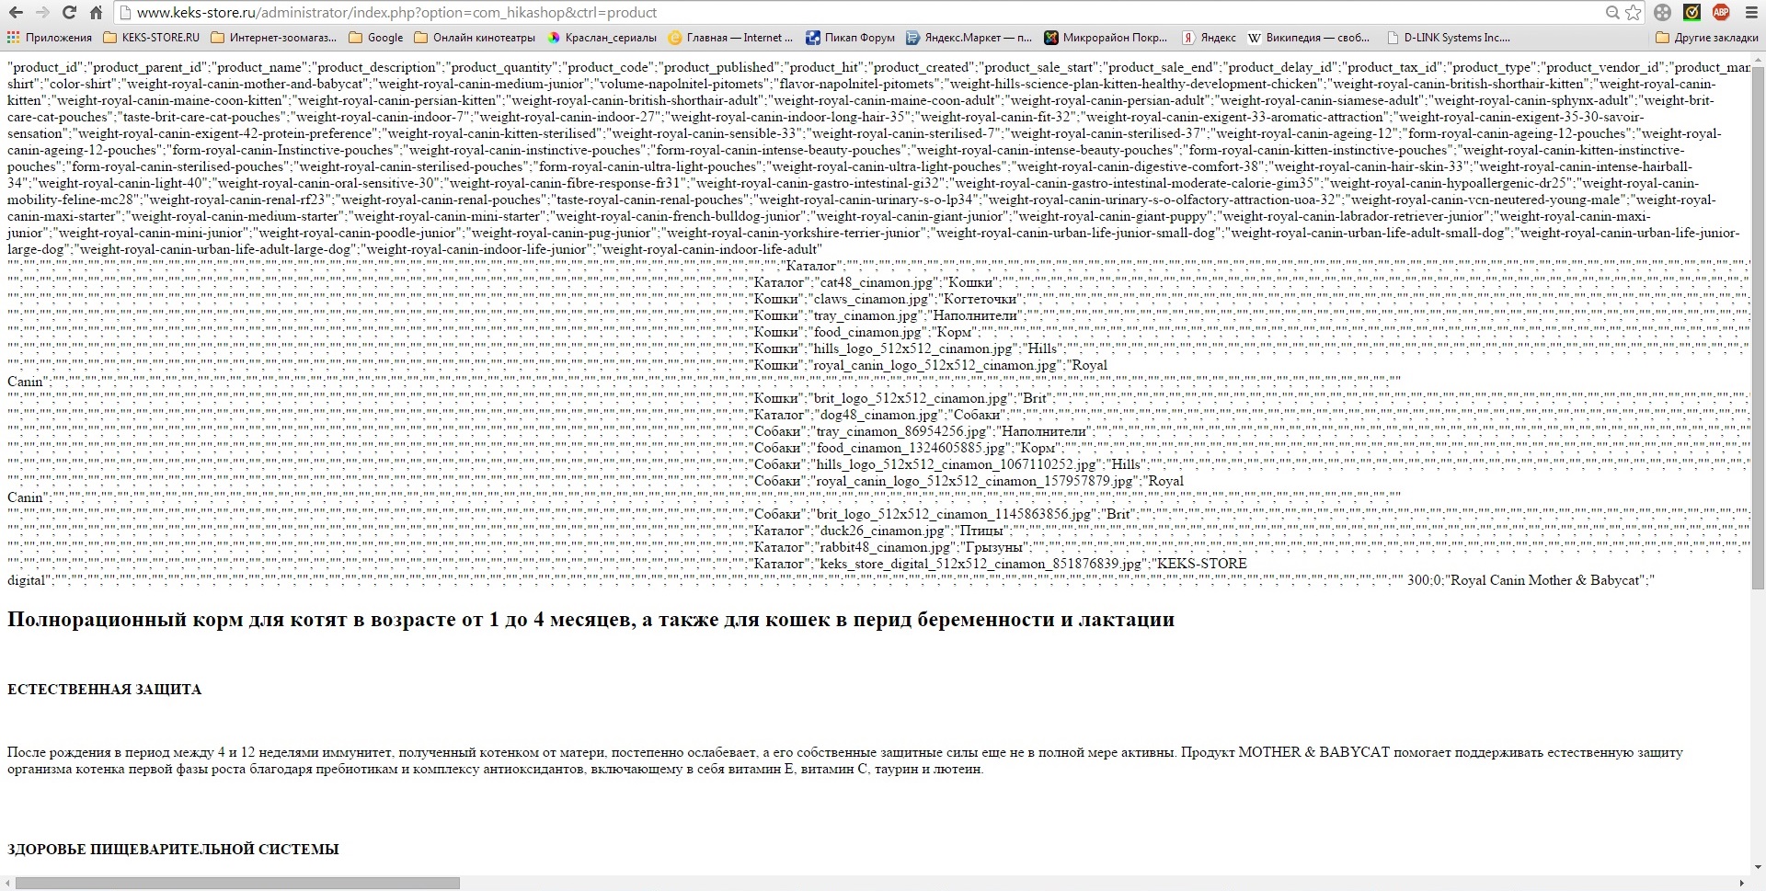Click the zoom magnifier icon in address bar
The height and width of the screenshot is (891, 1766).
click(x=1612, y=13)
